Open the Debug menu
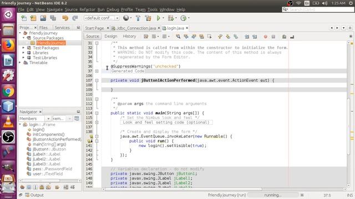 coord(113,9)
